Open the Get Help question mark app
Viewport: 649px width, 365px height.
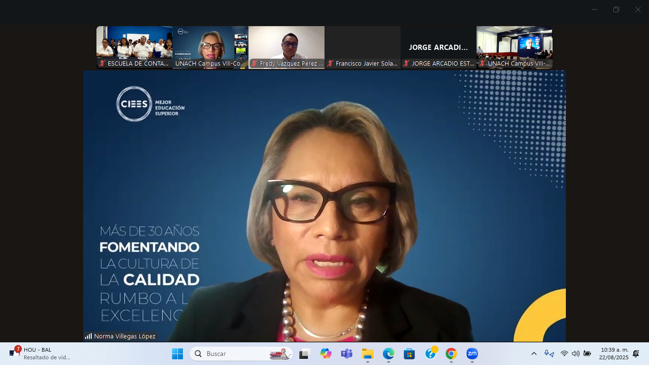tap(430, 354)
